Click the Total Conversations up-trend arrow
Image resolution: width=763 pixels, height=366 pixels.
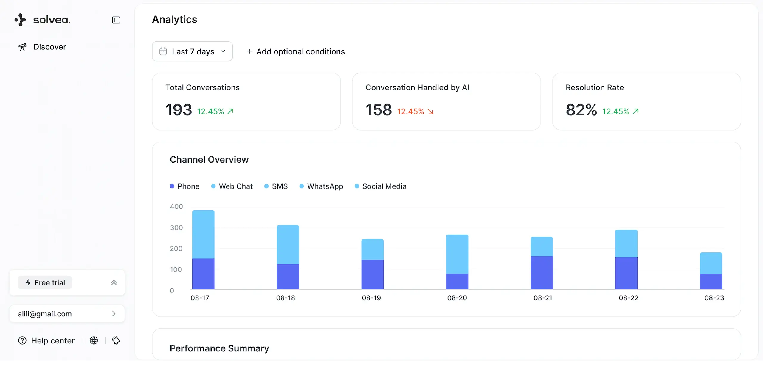tap(230, 111)
